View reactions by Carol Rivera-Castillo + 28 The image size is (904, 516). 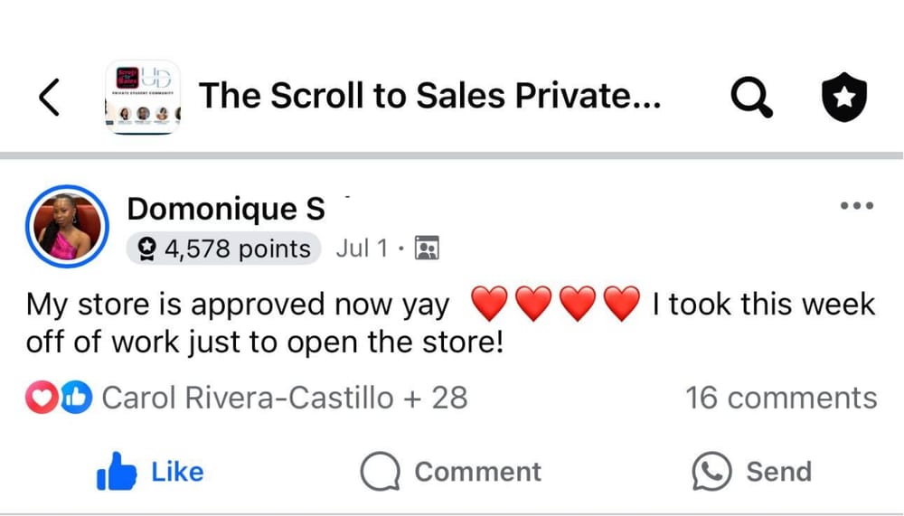[285, 398]
